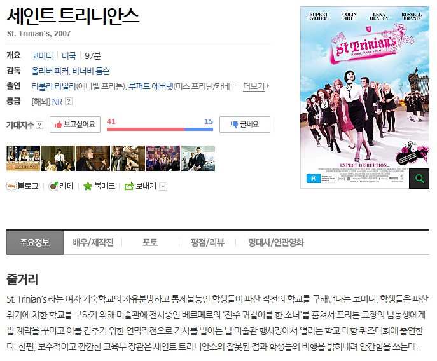437x361 pixels.
Task: Open help icon beside 기대지수
Action: 39,125
